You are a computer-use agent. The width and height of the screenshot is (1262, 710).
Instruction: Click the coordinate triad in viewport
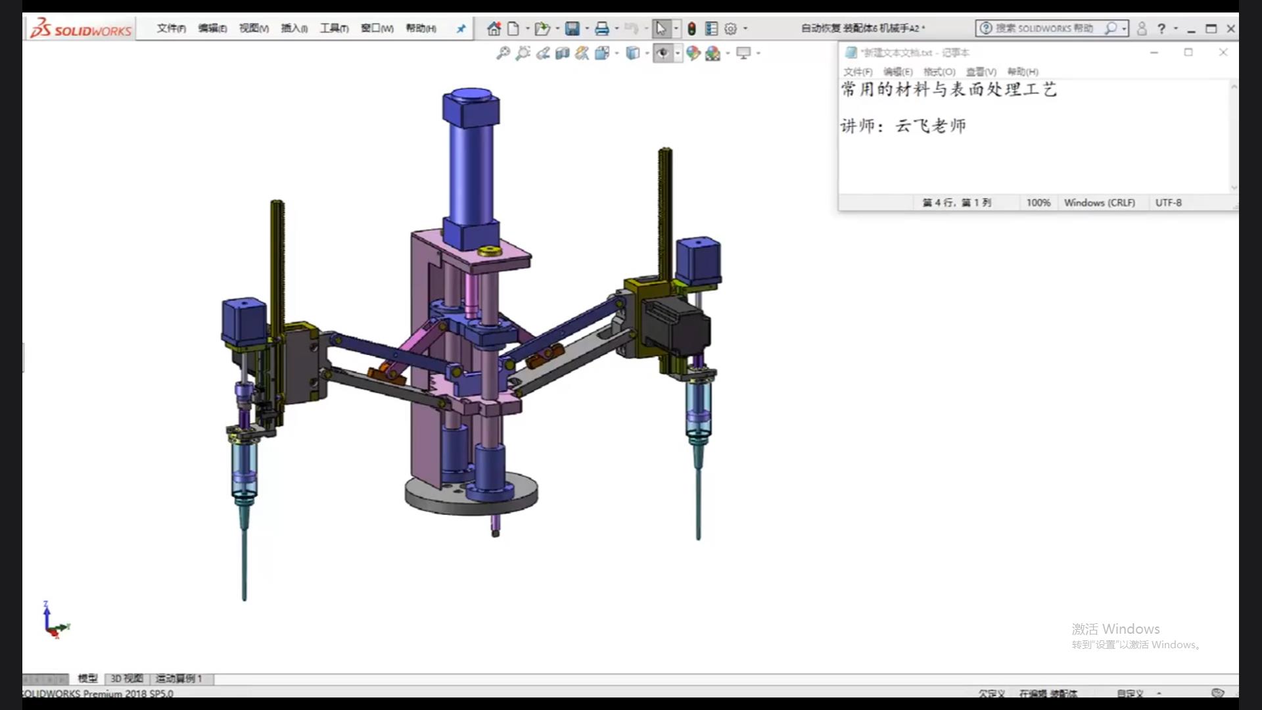click(55, 620)
